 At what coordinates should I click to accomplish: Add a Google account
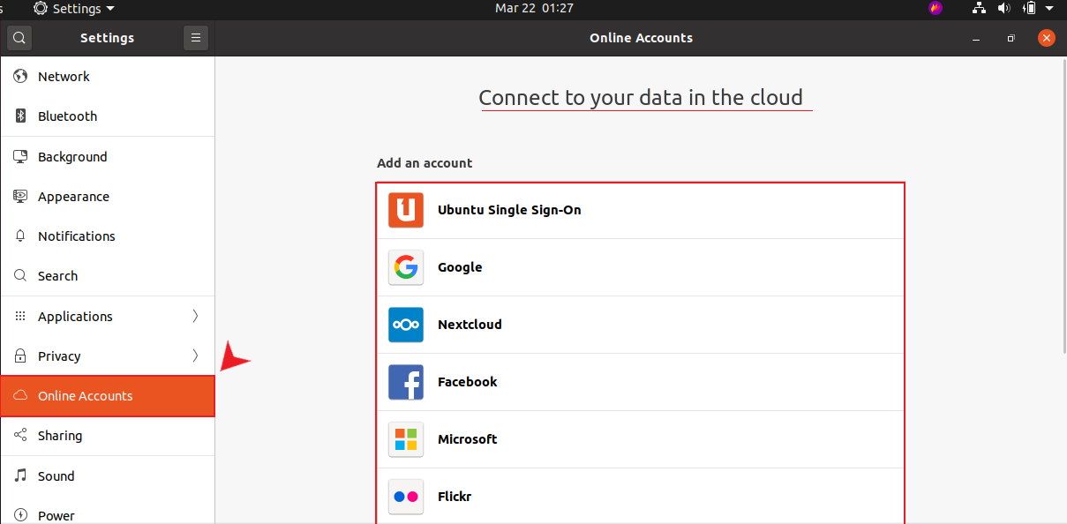coord(641,267)
